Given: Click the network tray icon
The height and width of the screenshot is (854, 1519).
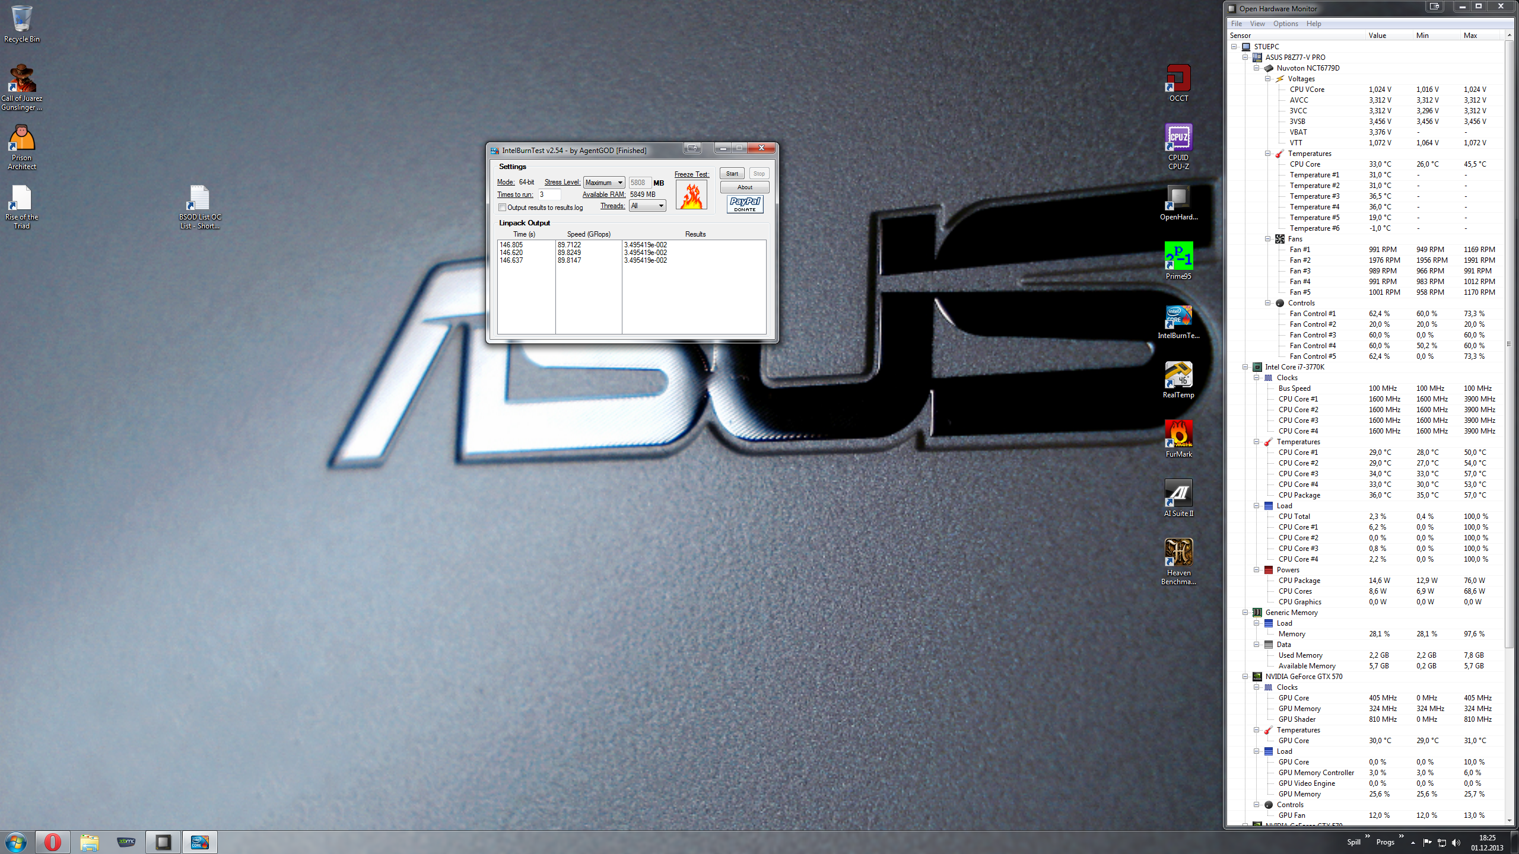Looking at the screenshot, I should [x=1441, y=843].
